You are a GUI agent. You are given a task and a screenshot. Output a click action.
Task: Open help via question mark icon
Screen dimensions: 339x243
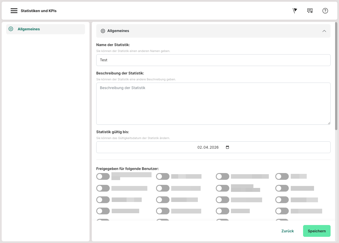coord(325,11)
